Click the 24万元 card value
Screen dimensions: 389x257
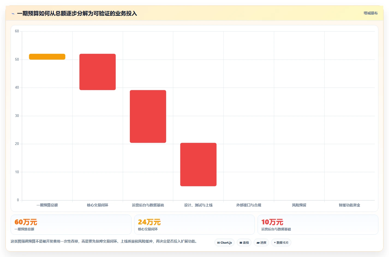click(149, 222)
